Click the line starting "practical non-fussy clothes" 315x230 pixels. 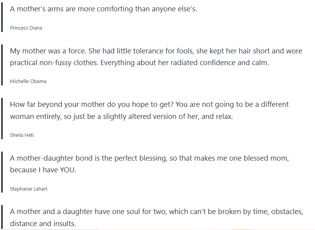140,62
